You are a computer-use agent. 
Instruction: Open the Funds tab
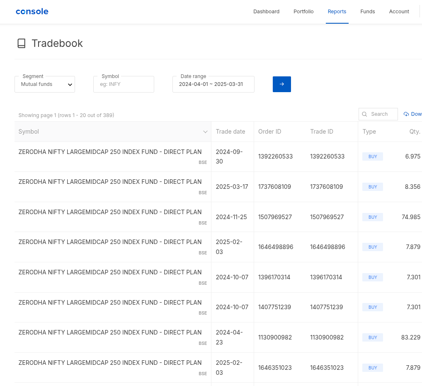click(367, 12)
